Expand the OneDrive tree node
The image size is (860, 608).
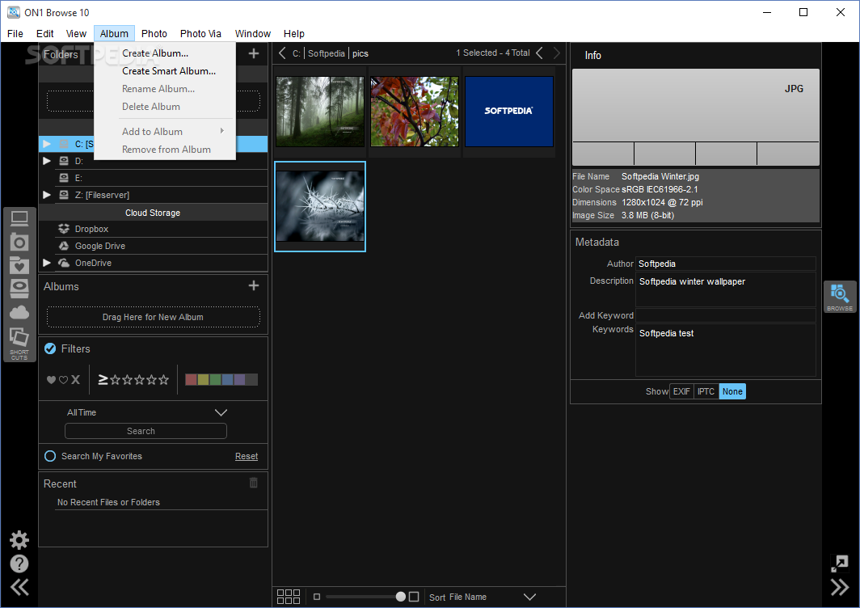click(x=47, y=263)
